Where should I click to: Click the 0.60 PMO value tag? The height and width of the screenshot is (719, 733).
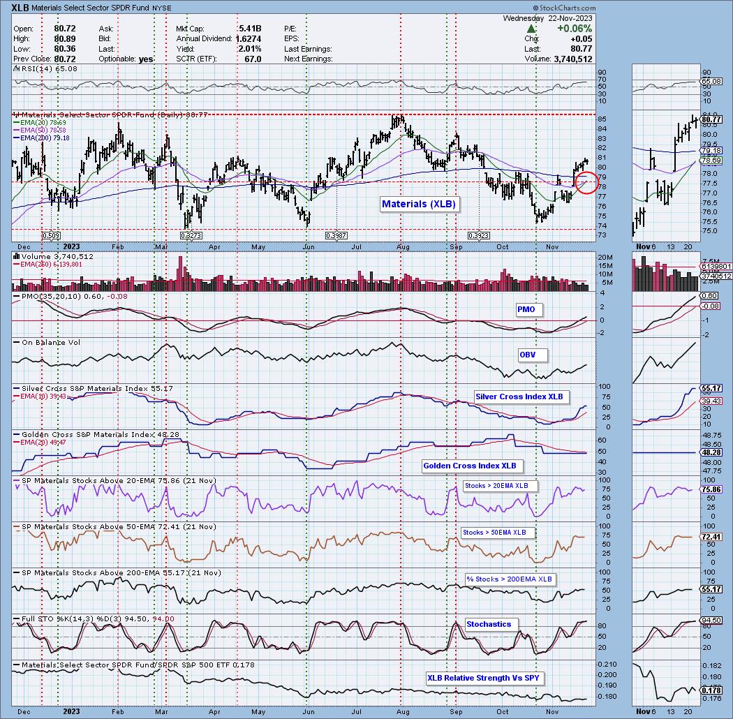[710, 296]
